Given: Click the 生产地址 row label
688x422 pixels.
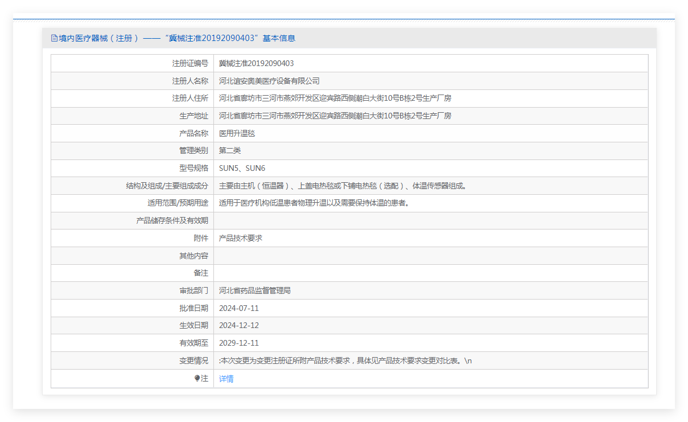Looking at the screenshot, I should coord(193,116).
